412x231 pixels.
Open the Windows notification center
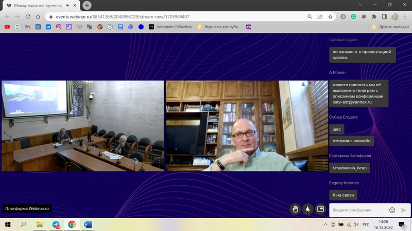(402, 225)
